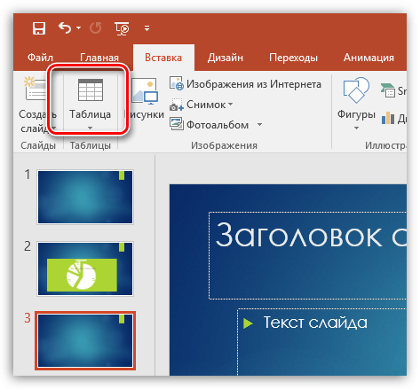The height and width of the screenshot is (389, 420).
Task: Click Изображения из Интернета button
Action: 245,84
